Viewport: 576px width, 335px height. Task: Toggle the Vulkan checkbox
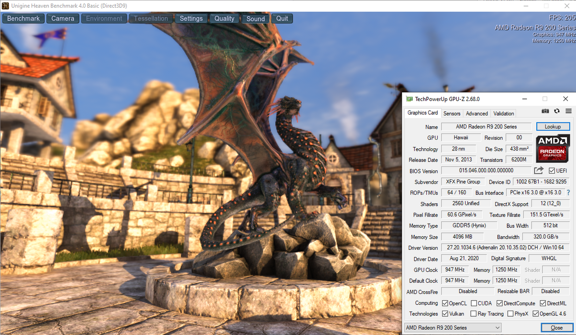[445, 314]
